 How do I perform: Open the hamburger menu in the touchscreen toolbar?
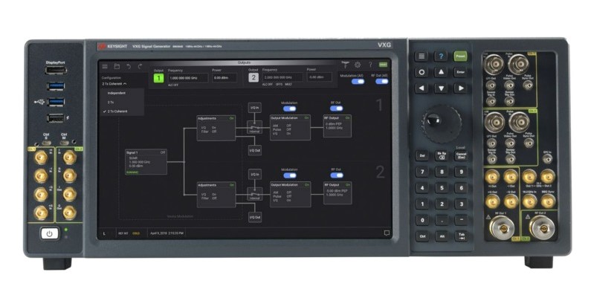coord(105,67)
